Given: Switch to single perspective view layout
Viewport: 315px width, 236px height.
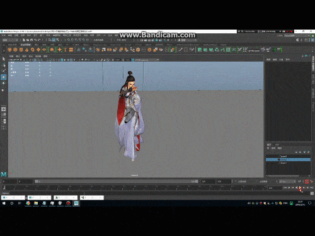Looking at the screenshot, I should pos(4,109).
